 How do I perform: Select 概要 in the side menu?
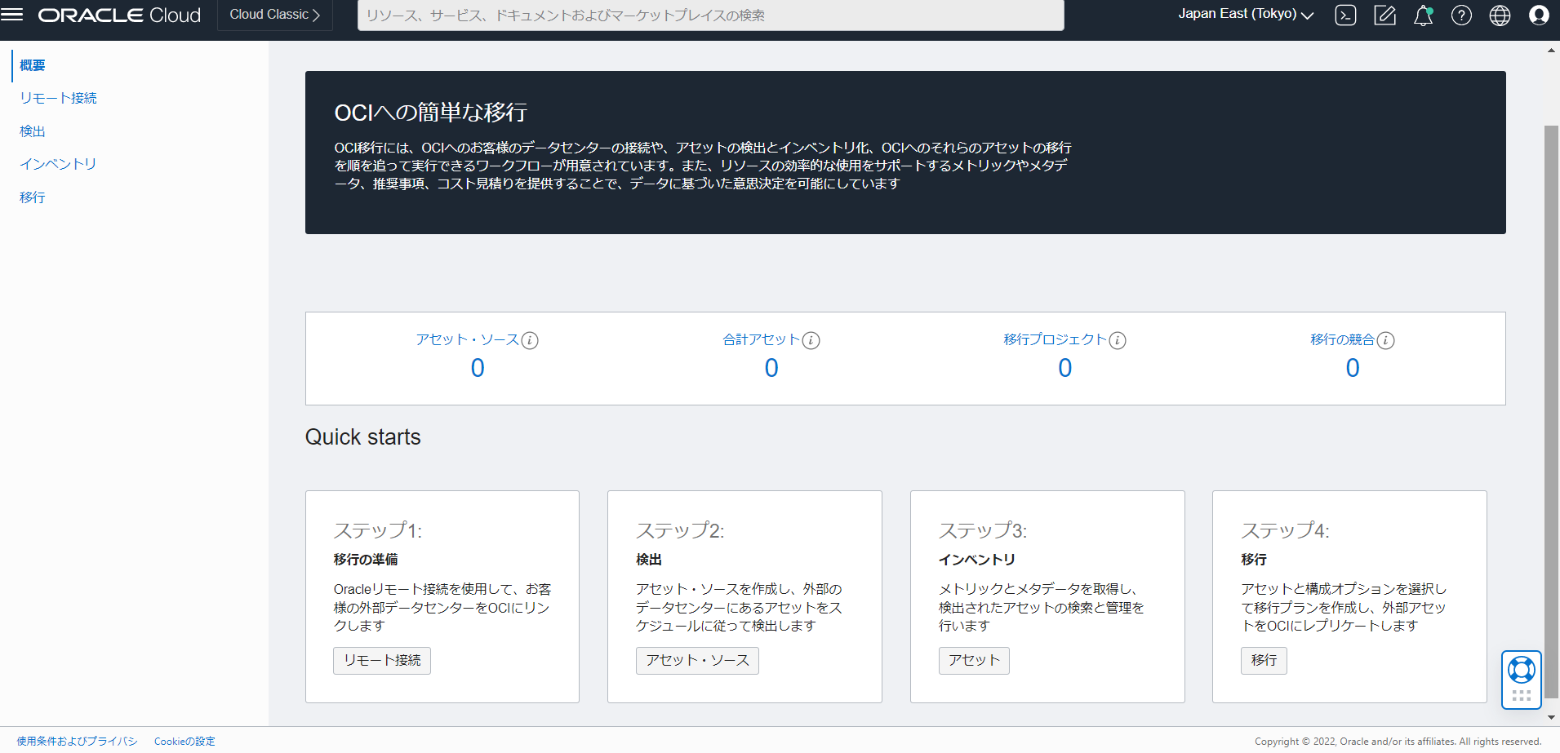click(33, 65)
